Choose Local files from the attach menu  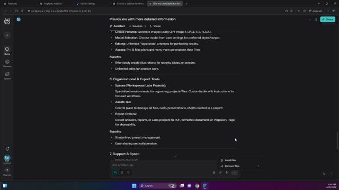[239, 160]
